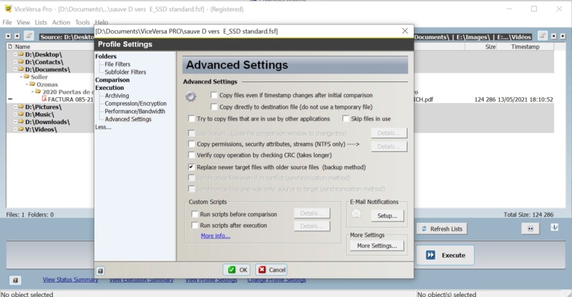Check Run scripts after execution
The image size is (572, 297).
point(194,225)
